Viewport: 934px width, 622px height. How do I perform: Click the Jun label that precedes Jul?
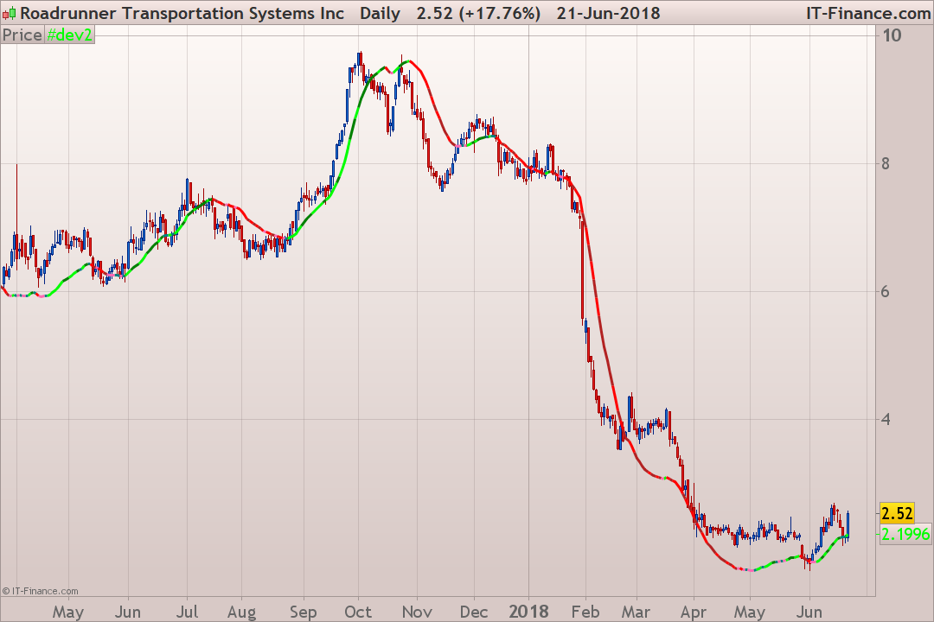click(x=128, y=612)
